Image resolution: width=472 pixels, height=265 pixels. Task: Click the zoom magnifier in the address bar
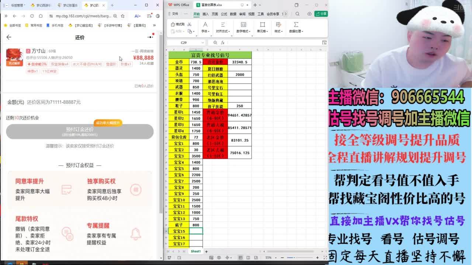(115, 16)
